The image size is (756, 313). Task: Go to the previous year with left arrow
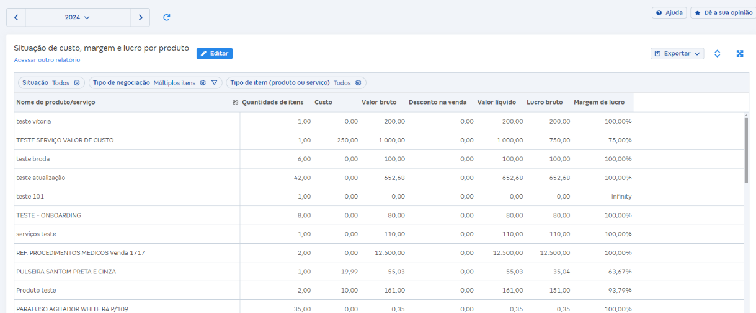click(x=16, y=17)
